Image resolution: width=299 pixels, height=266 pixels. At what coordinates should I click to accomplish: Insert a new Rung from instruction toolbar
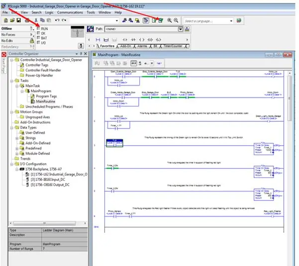coord(98,40)
